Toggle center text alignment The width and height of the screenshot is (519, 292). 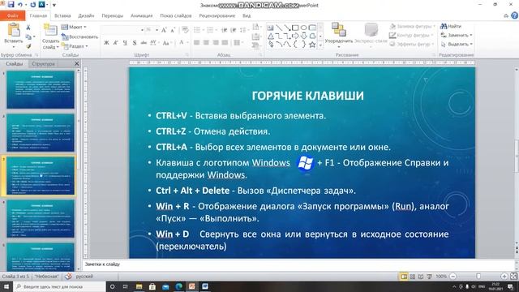pos(206,43)
